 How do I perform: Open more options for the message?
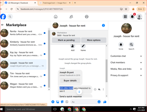103,89
